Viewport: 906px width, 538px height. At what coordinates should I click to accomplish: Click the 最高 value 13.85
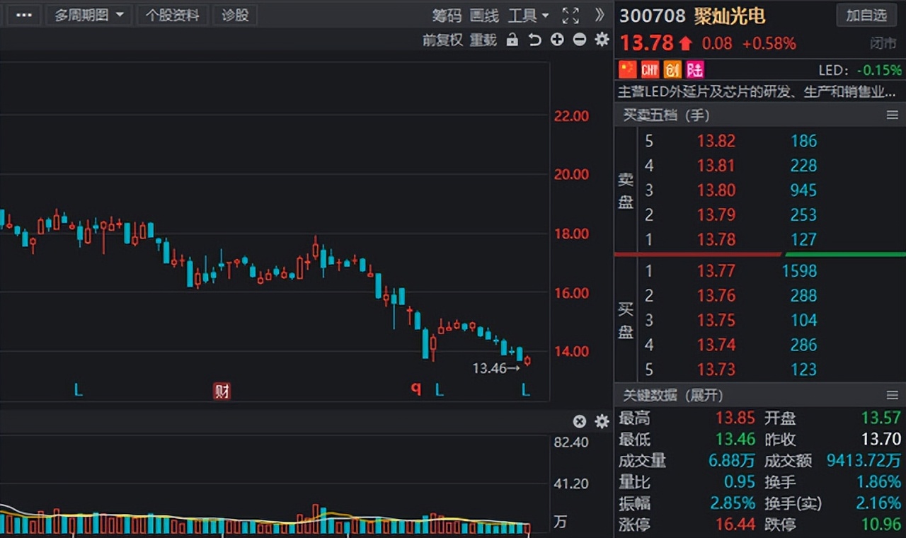pos(735,418)
